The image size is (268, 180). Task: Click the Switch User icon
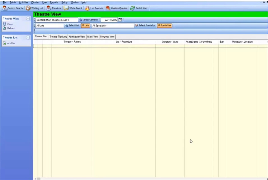coord(133,8)
